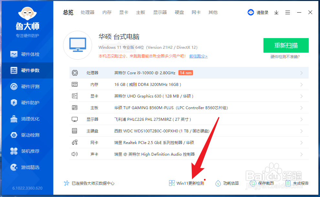Viewport: 320px width, 197px height.
Task: Expand the 内存 row chevron
Action: [302, 85]
